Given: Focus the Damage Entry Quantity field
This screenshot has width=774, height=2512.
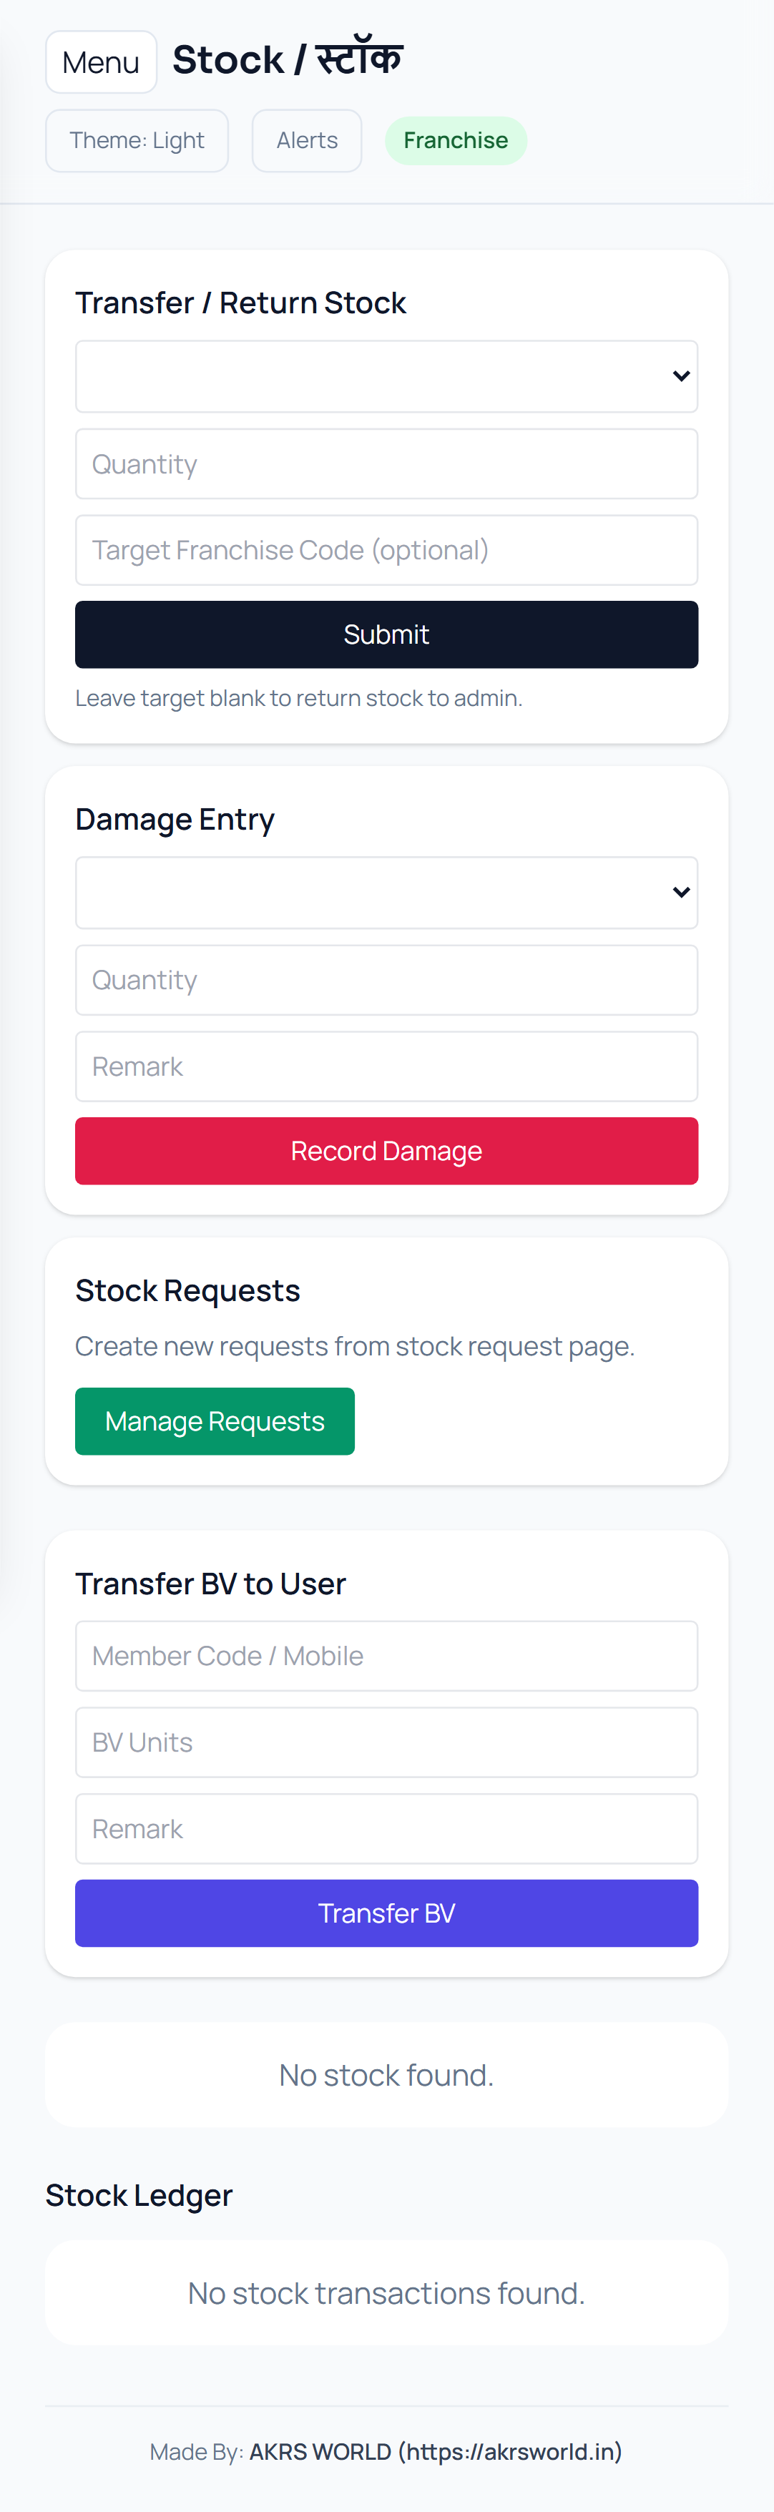Looking at the screenshot, I should [386, 980].
